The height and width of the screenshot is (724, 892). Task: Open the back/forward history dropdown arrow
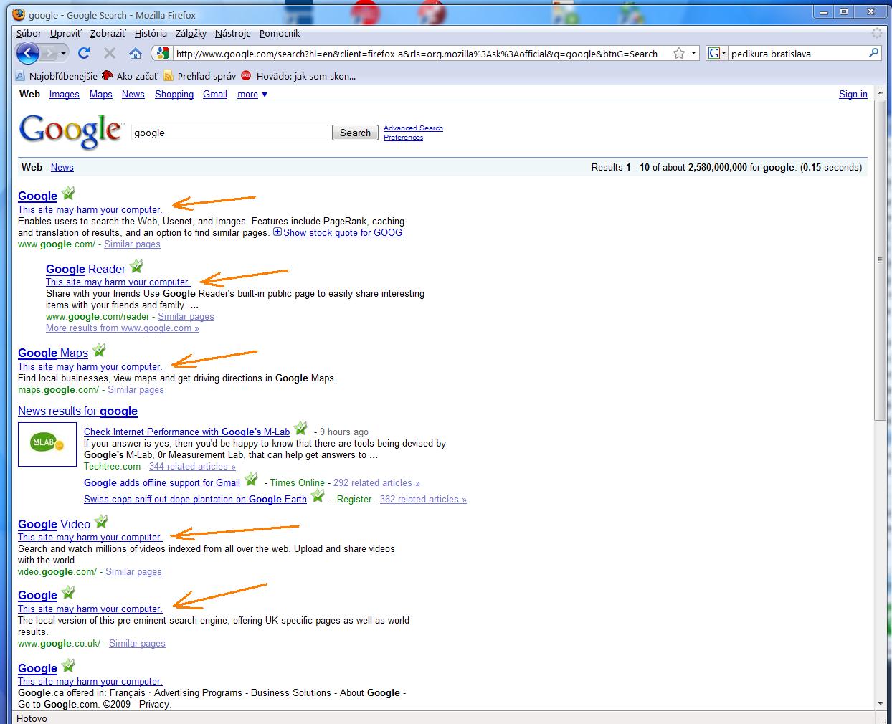click(x=64, y=54)
